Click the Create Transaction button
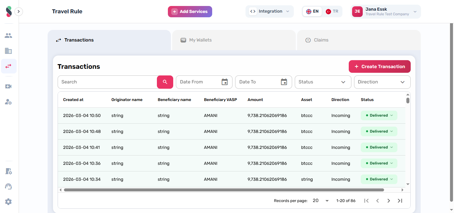 (x=380, y=66)
